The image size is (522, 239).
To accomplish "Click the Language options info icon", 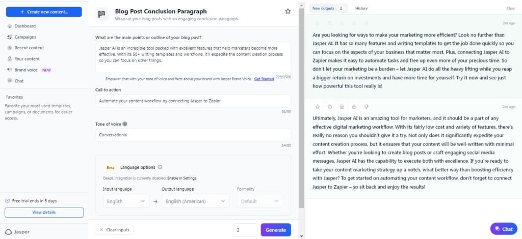I will (x=160, y=167).
